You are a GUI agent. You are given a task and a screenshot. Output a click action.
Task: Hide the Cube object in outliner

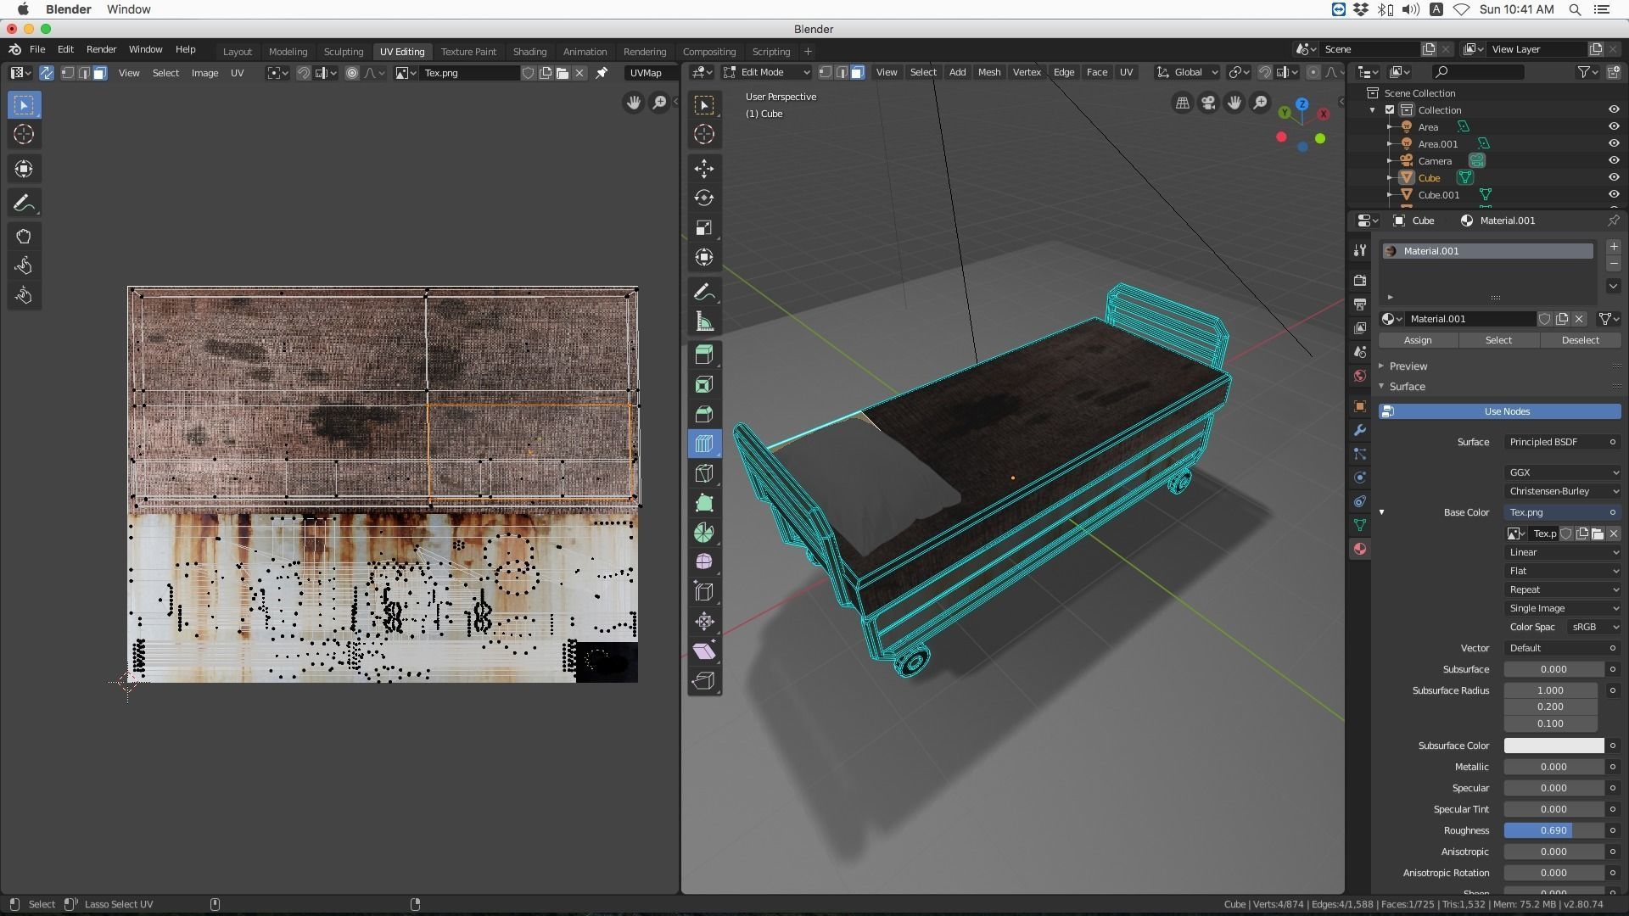(x=1613, y=177)
